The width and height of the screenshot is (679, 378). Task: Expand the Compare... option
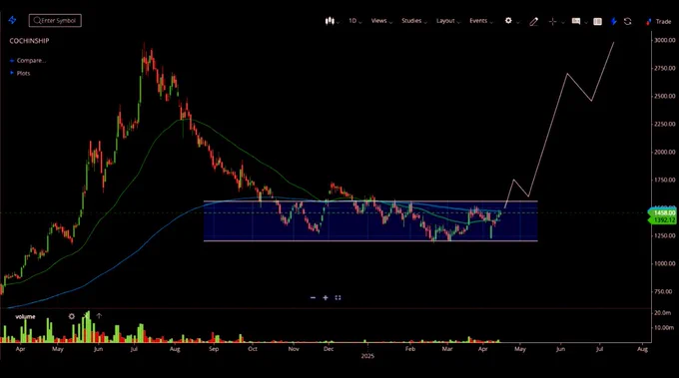tap(28, 61)
